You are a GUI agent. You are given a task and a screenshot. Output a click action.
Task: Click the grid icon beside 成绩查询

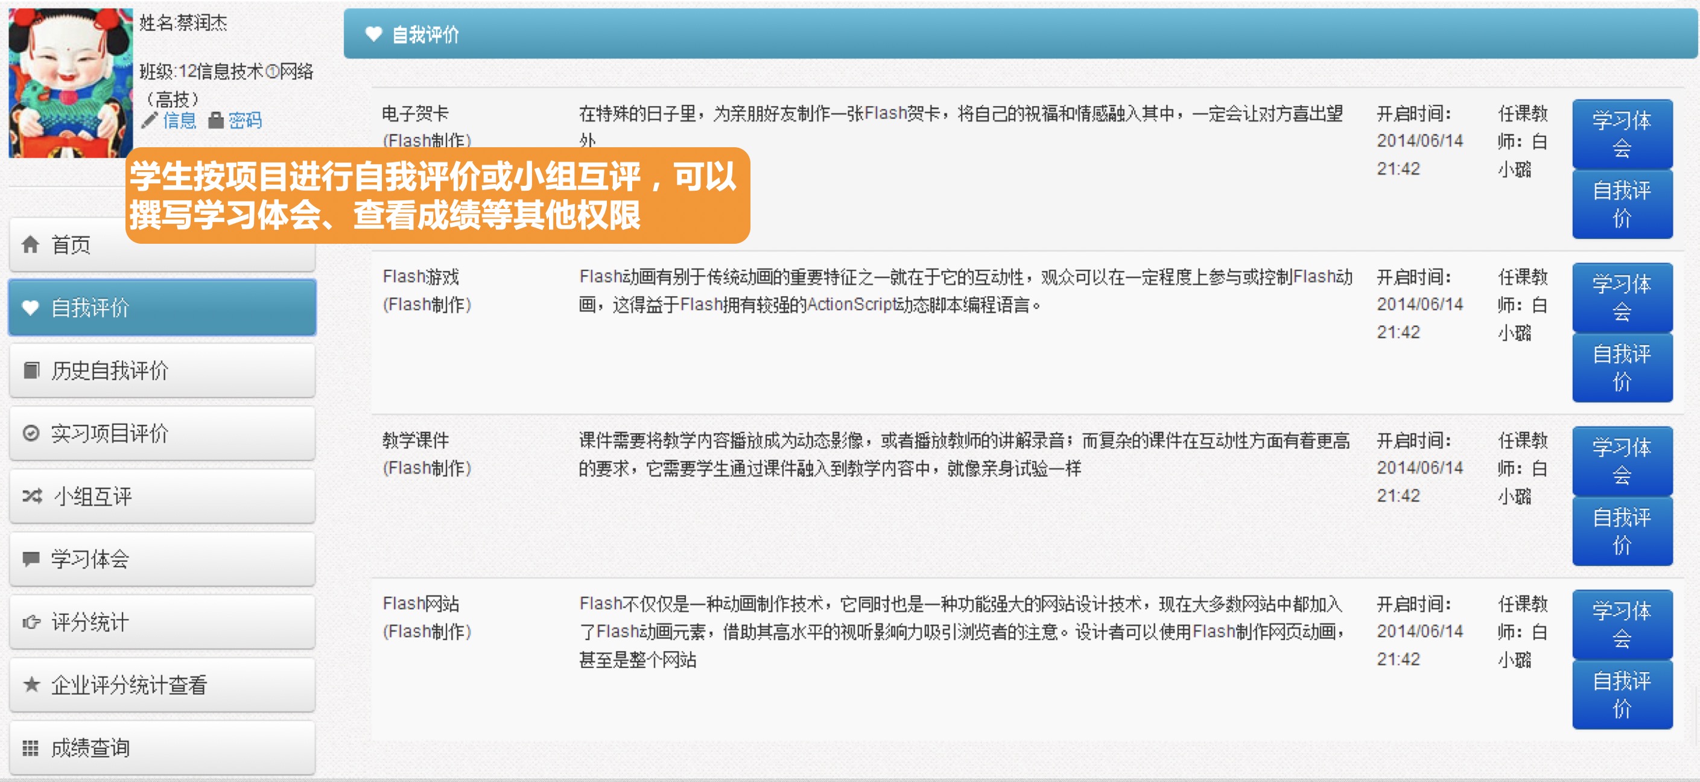(30, 748)
